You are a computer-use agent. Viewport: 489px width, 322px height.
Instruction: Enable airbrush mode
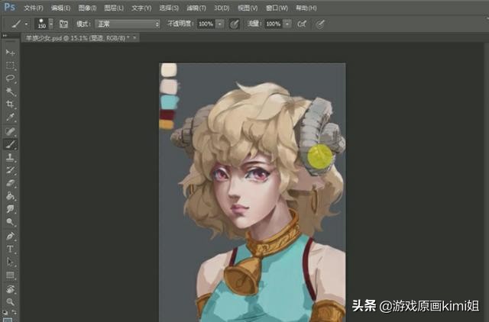[302, 24]
